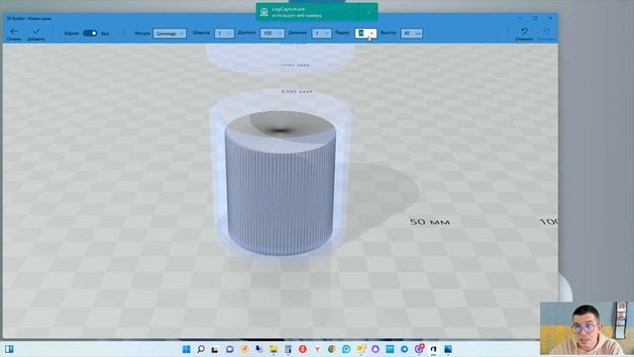Open the Фигура shape dropdown

coord(169,33)
